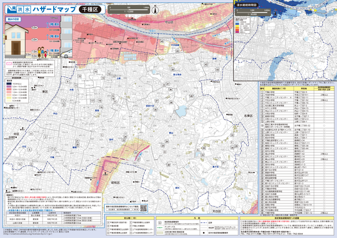The image size is (337, 238).
Task: Click the house illustration in the flood depth guide
Action: click(16, 40)
